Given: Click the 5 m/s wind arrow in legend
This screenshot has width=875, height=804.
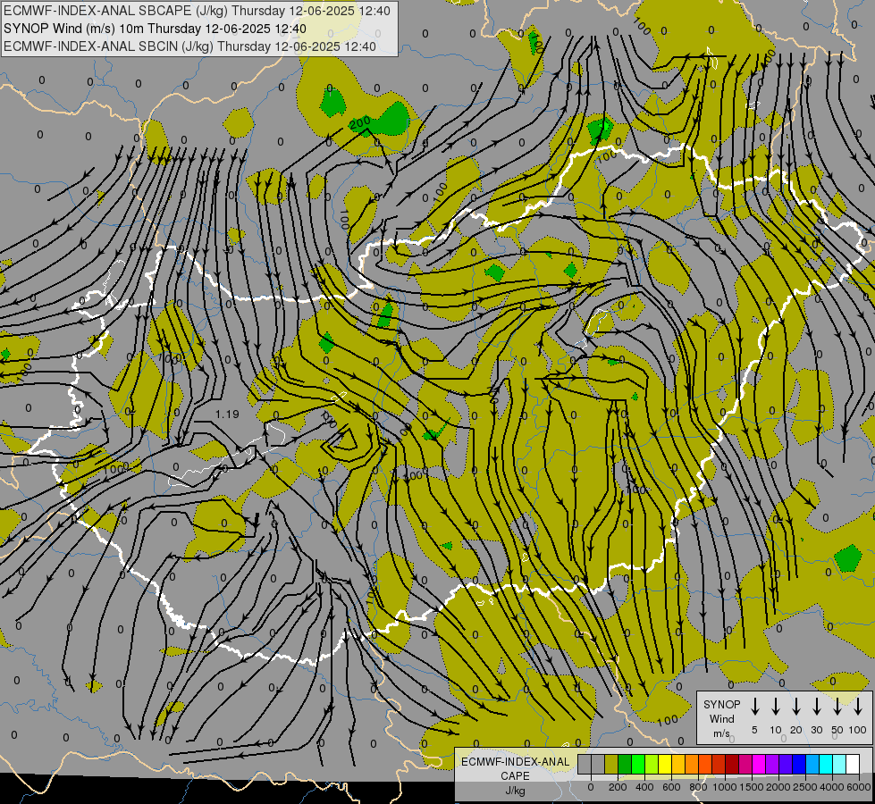Looking at the screenshot, I should tap(755, 707).
